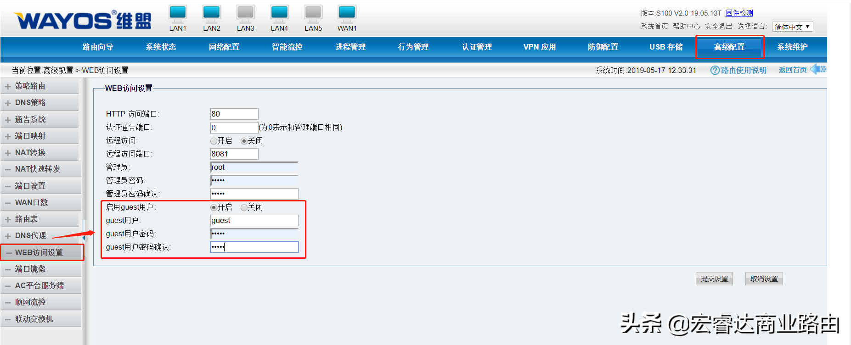Click 固件检测 firmware check link
Viewport: 851px width, 345px height.
pyautogui.click(x=739, y=13)
